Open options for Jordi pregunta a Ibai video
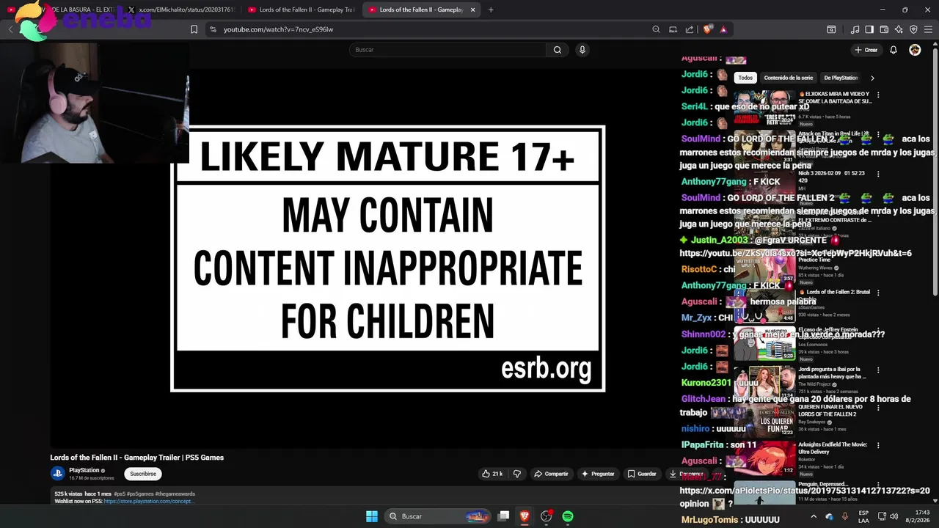 [x=878, y=371]
